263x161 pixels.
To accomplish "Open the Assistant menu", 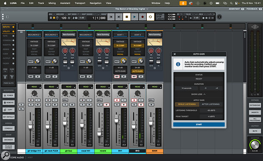I will tap(65, 3).
